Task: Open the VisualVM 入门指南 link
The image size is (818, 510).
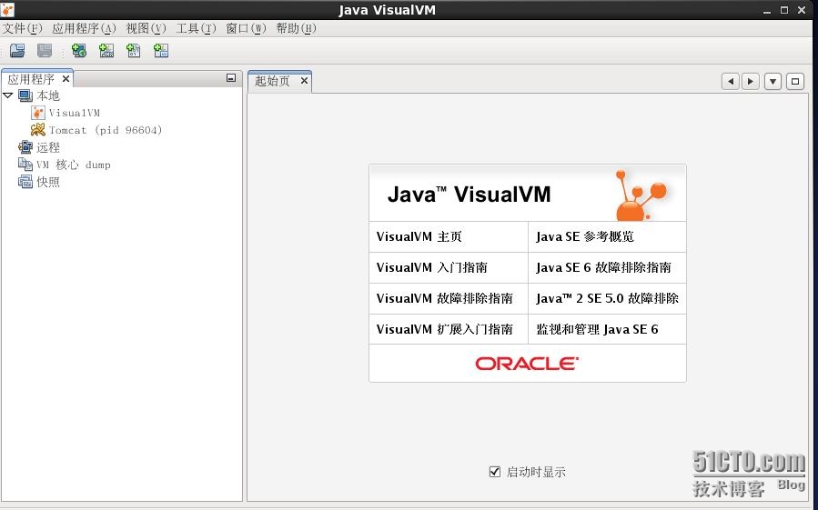Action: click(x=431, y=267)
